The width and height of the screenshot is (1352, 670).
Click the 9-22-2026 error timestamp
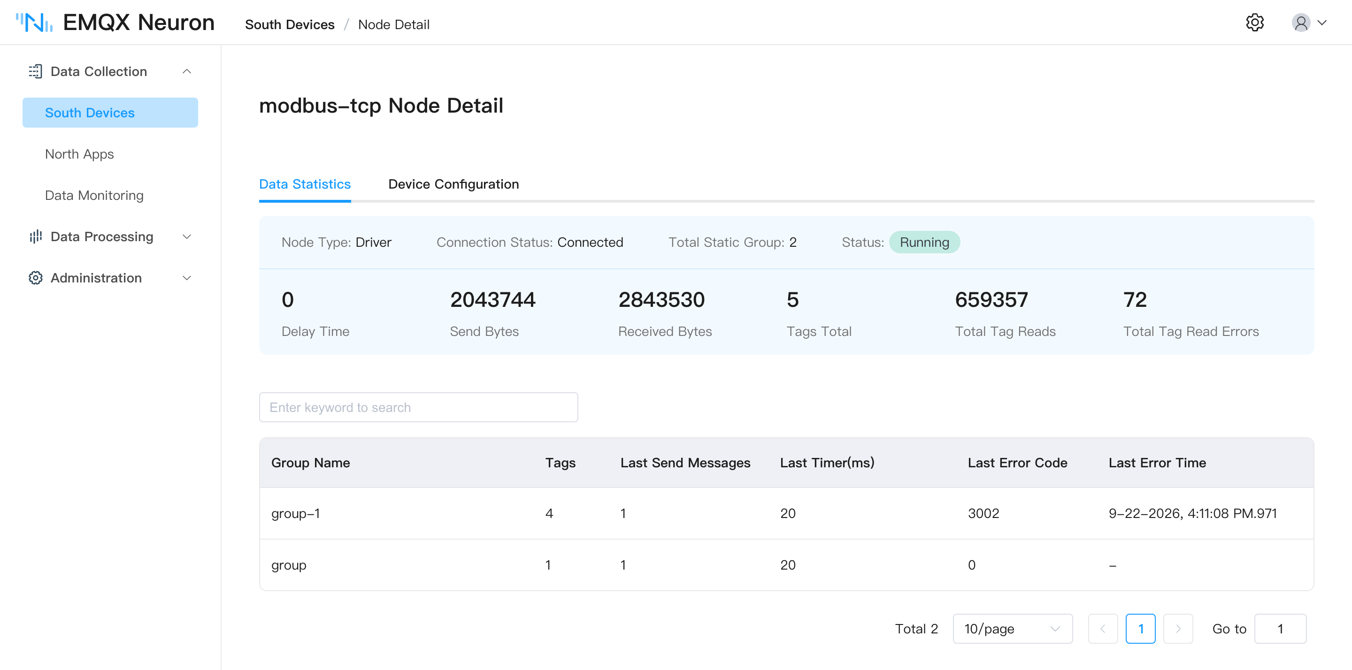[x=1192, y=513]
